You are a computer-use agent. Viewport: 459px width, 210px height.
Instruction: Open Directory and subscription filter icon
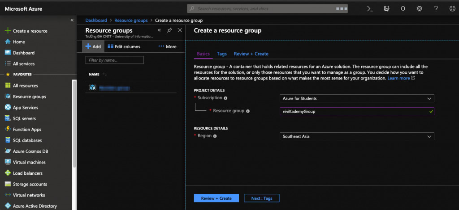[386, 9]
